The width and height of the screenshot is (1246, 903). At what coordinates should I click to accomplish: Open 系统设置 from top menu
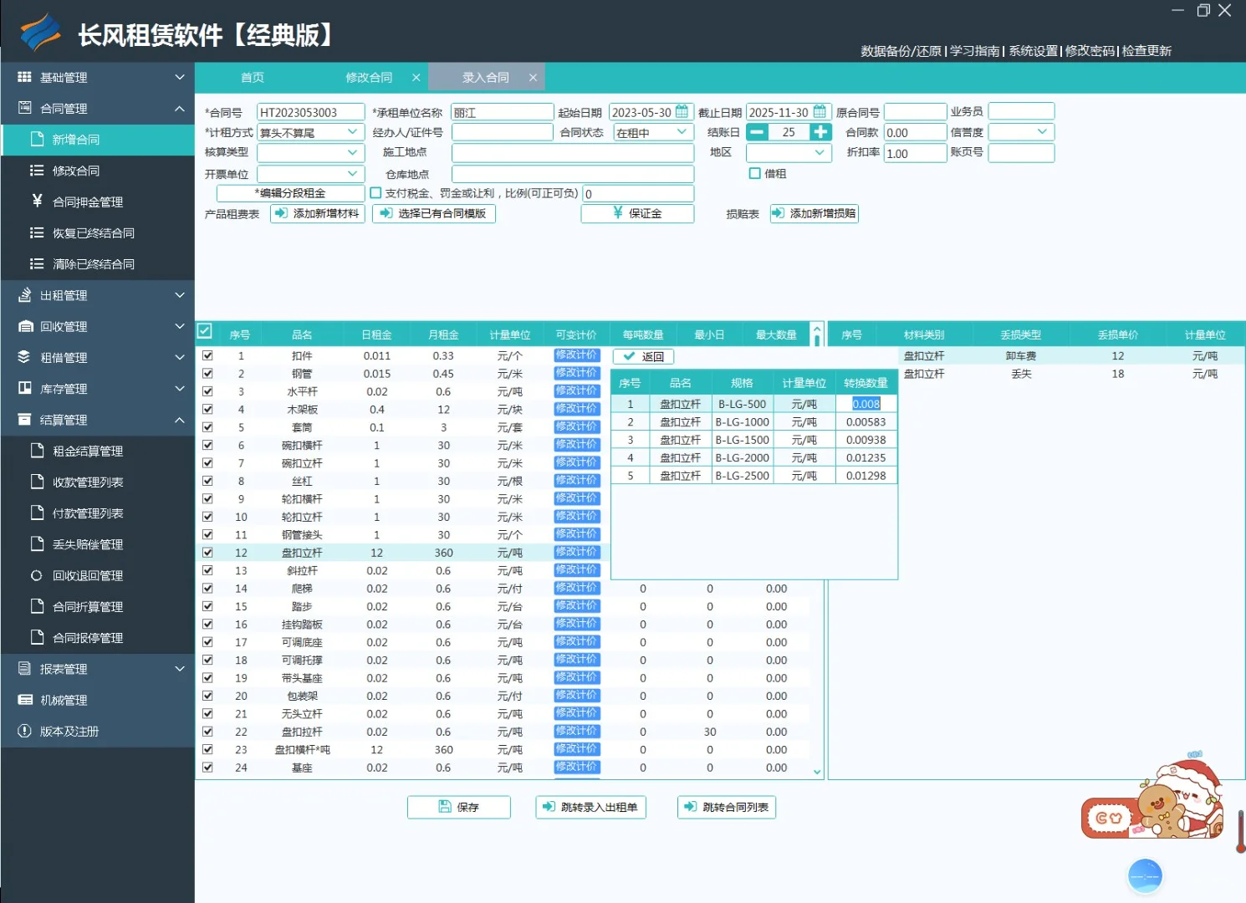[x=1033, y=51]
